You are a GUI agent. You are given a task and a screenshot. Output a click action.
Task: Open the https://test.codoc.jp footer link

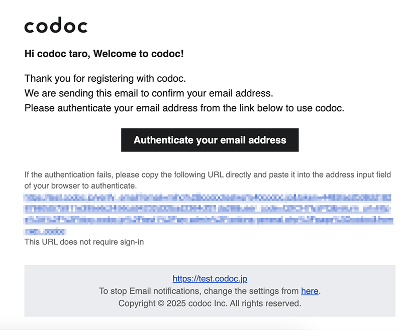(210, 278)
